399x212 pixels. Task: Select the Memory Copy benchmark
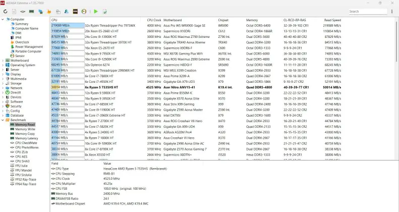coord(25,134)
